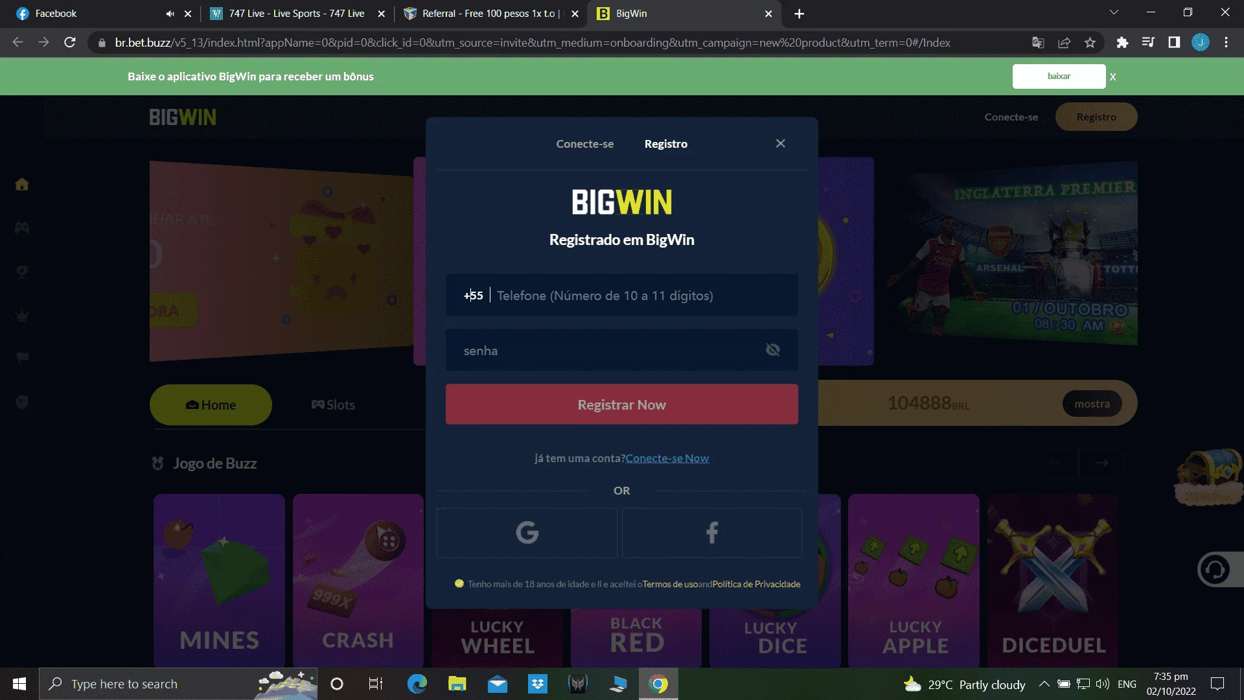Click the Registro button in header
Screen dimensions: 1244x700
click(x=1096, y=117)
